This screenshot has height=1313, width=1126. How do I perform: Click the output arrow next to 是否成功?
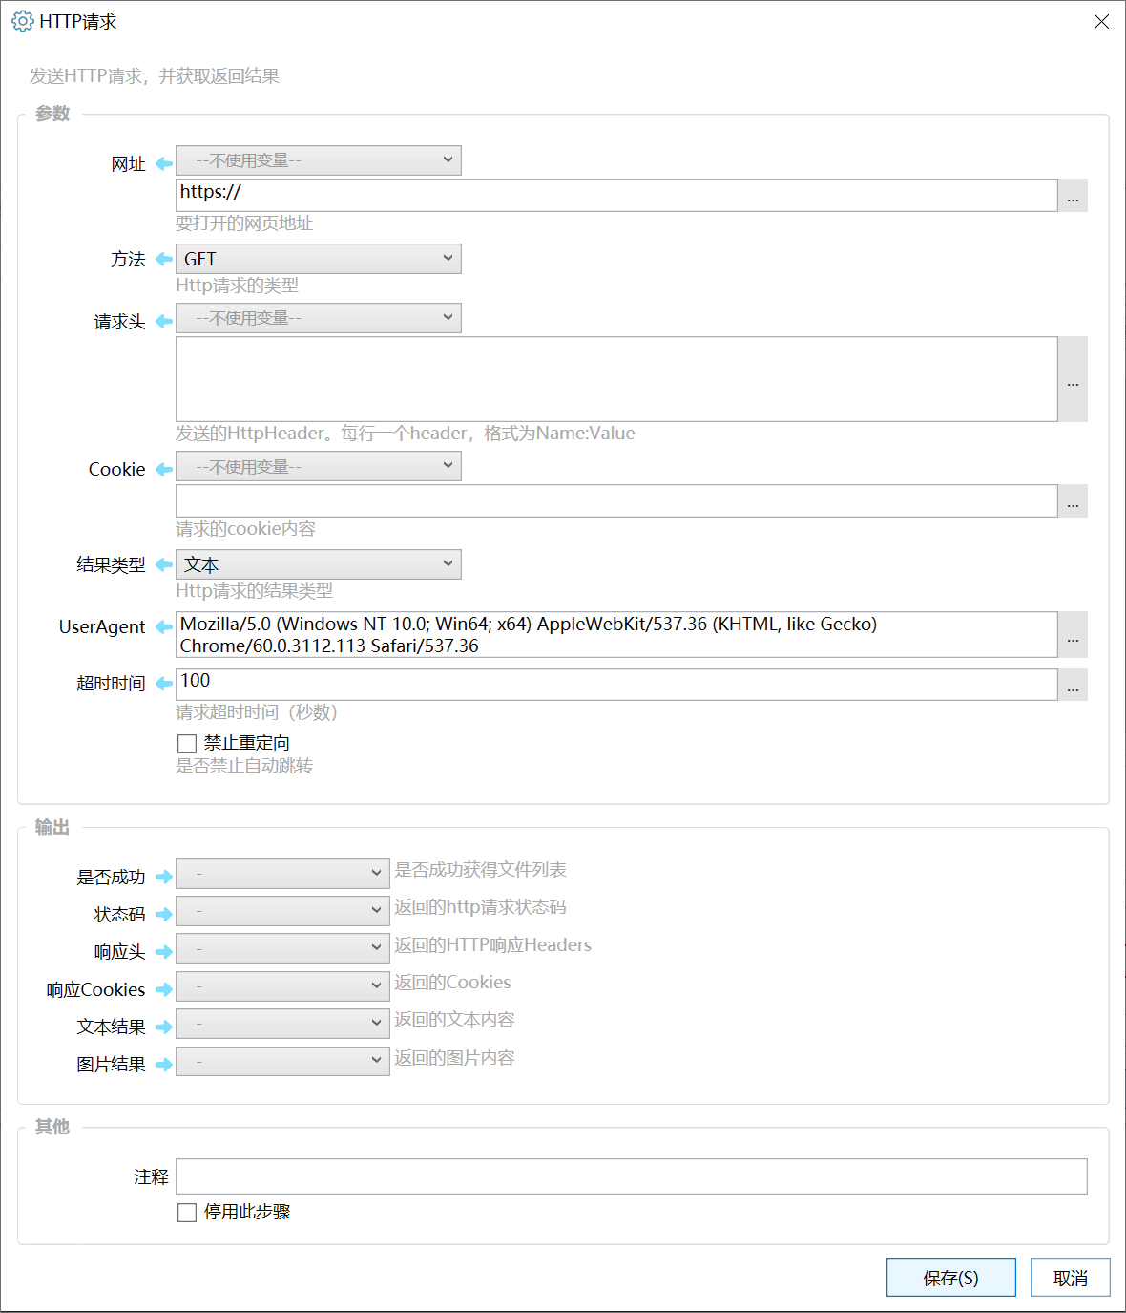pos(163,877)
